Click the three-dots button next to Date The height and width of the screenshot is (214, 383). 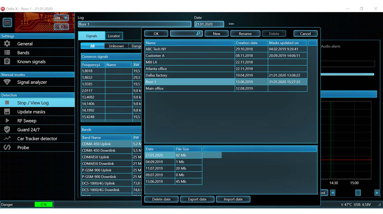point(231,24)
